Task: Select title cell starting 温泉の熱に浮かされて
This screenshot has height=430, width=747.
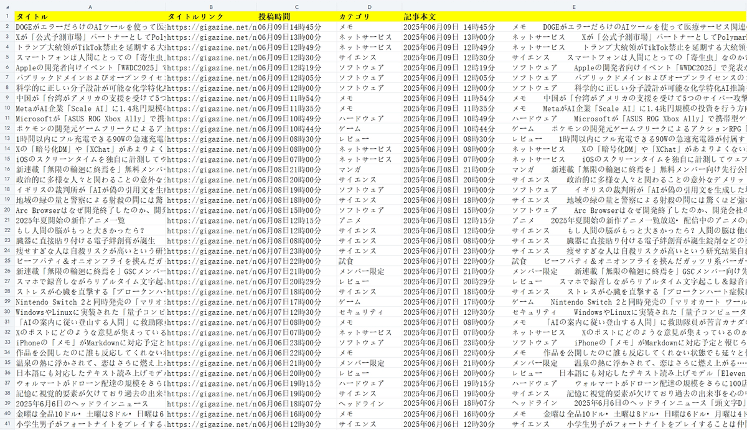Action: coord(90,362)
